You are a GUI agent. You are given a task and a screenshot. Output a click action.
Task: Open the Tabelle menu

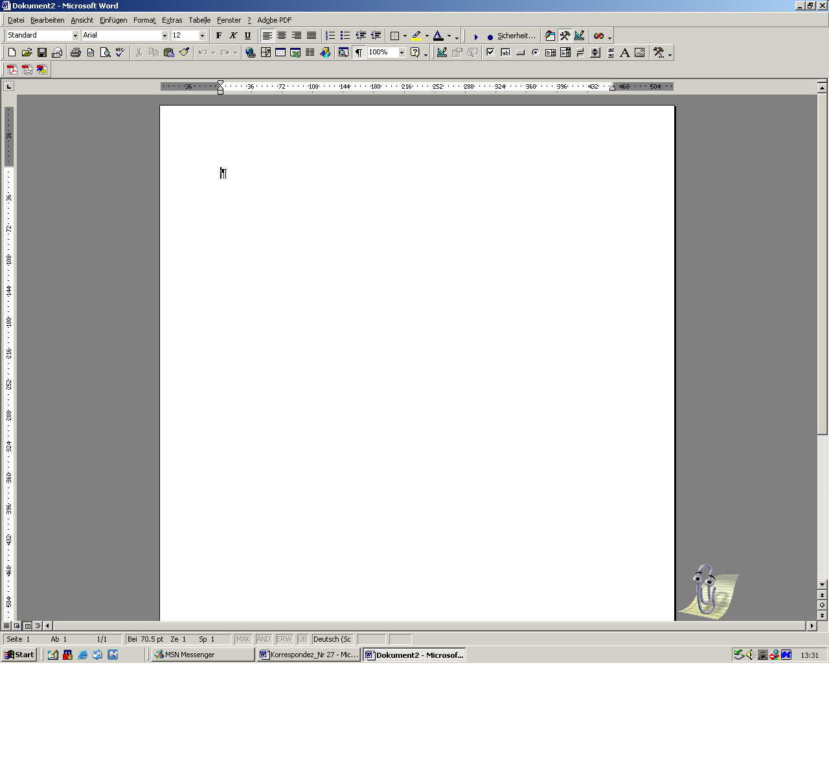pos(199,20)
